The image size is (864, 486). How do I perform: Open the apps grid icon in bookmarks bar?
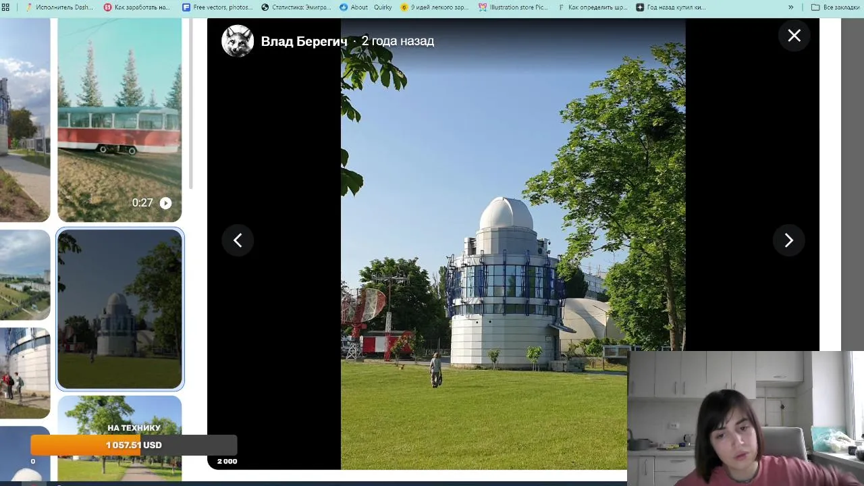tap(5, 7)
